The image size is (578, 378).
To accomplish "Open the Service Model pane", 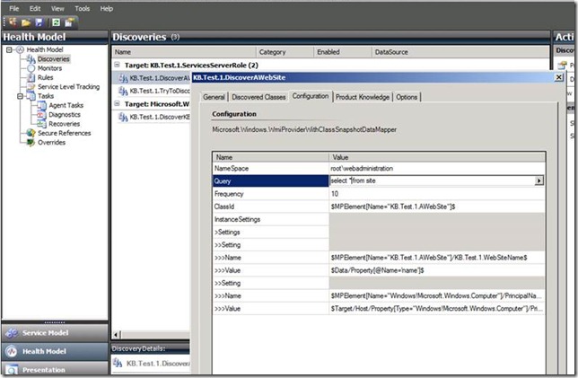I will coord(55,333).
